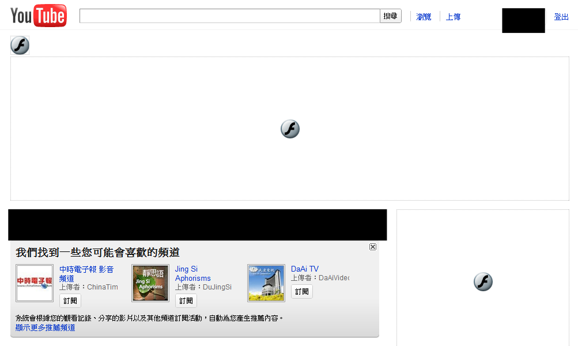Screen dimensions: 578x346
Task: Open the 瀏覽 browse link
Action: coord(424,17)
